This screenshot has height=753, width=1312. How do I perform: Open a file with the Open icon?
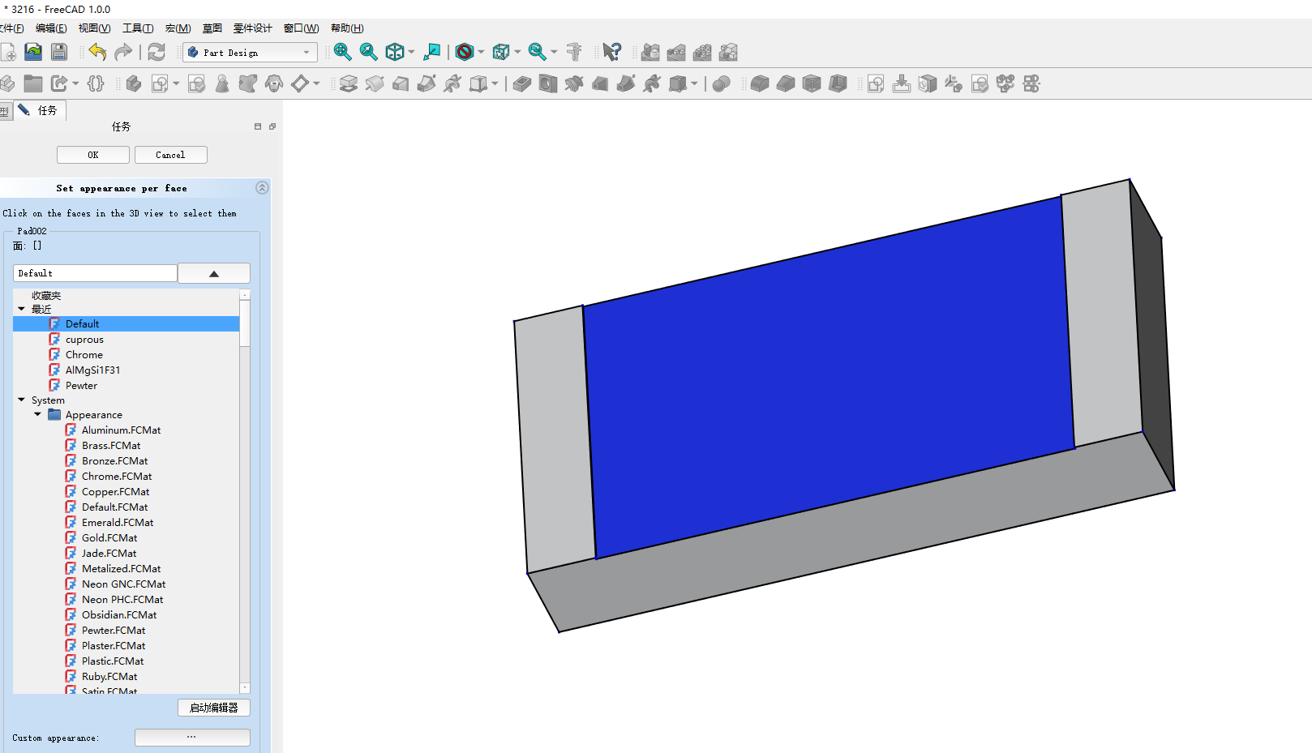tap(33, 52)
